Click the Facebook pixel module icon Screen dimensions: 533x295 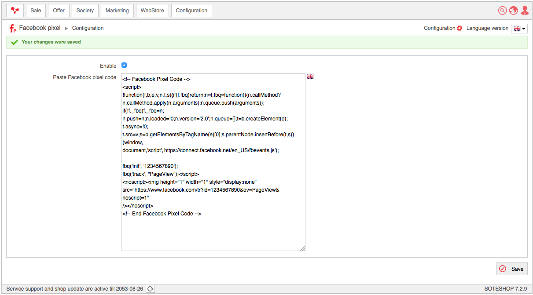13,29
